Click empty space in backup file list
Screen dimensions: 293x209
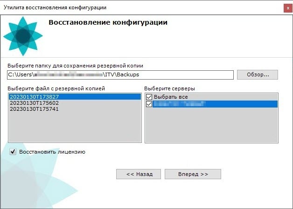point(74,128)
